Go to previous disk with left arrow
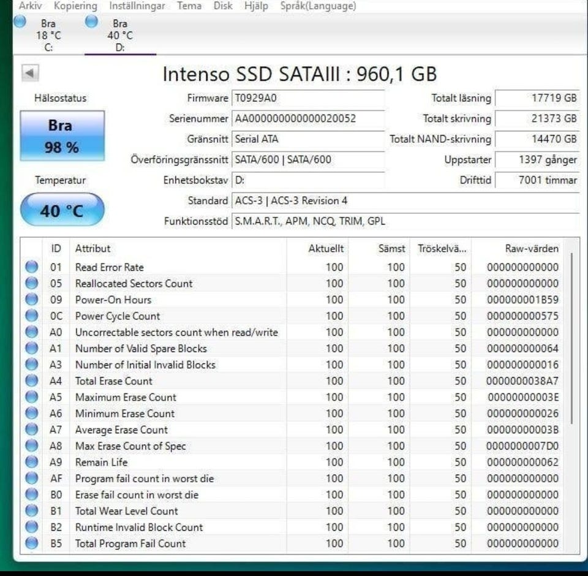 [30, 73]
